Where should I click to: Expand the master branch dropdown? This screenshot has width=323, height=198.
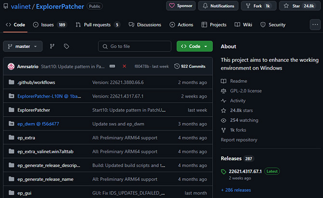point(23,46)
